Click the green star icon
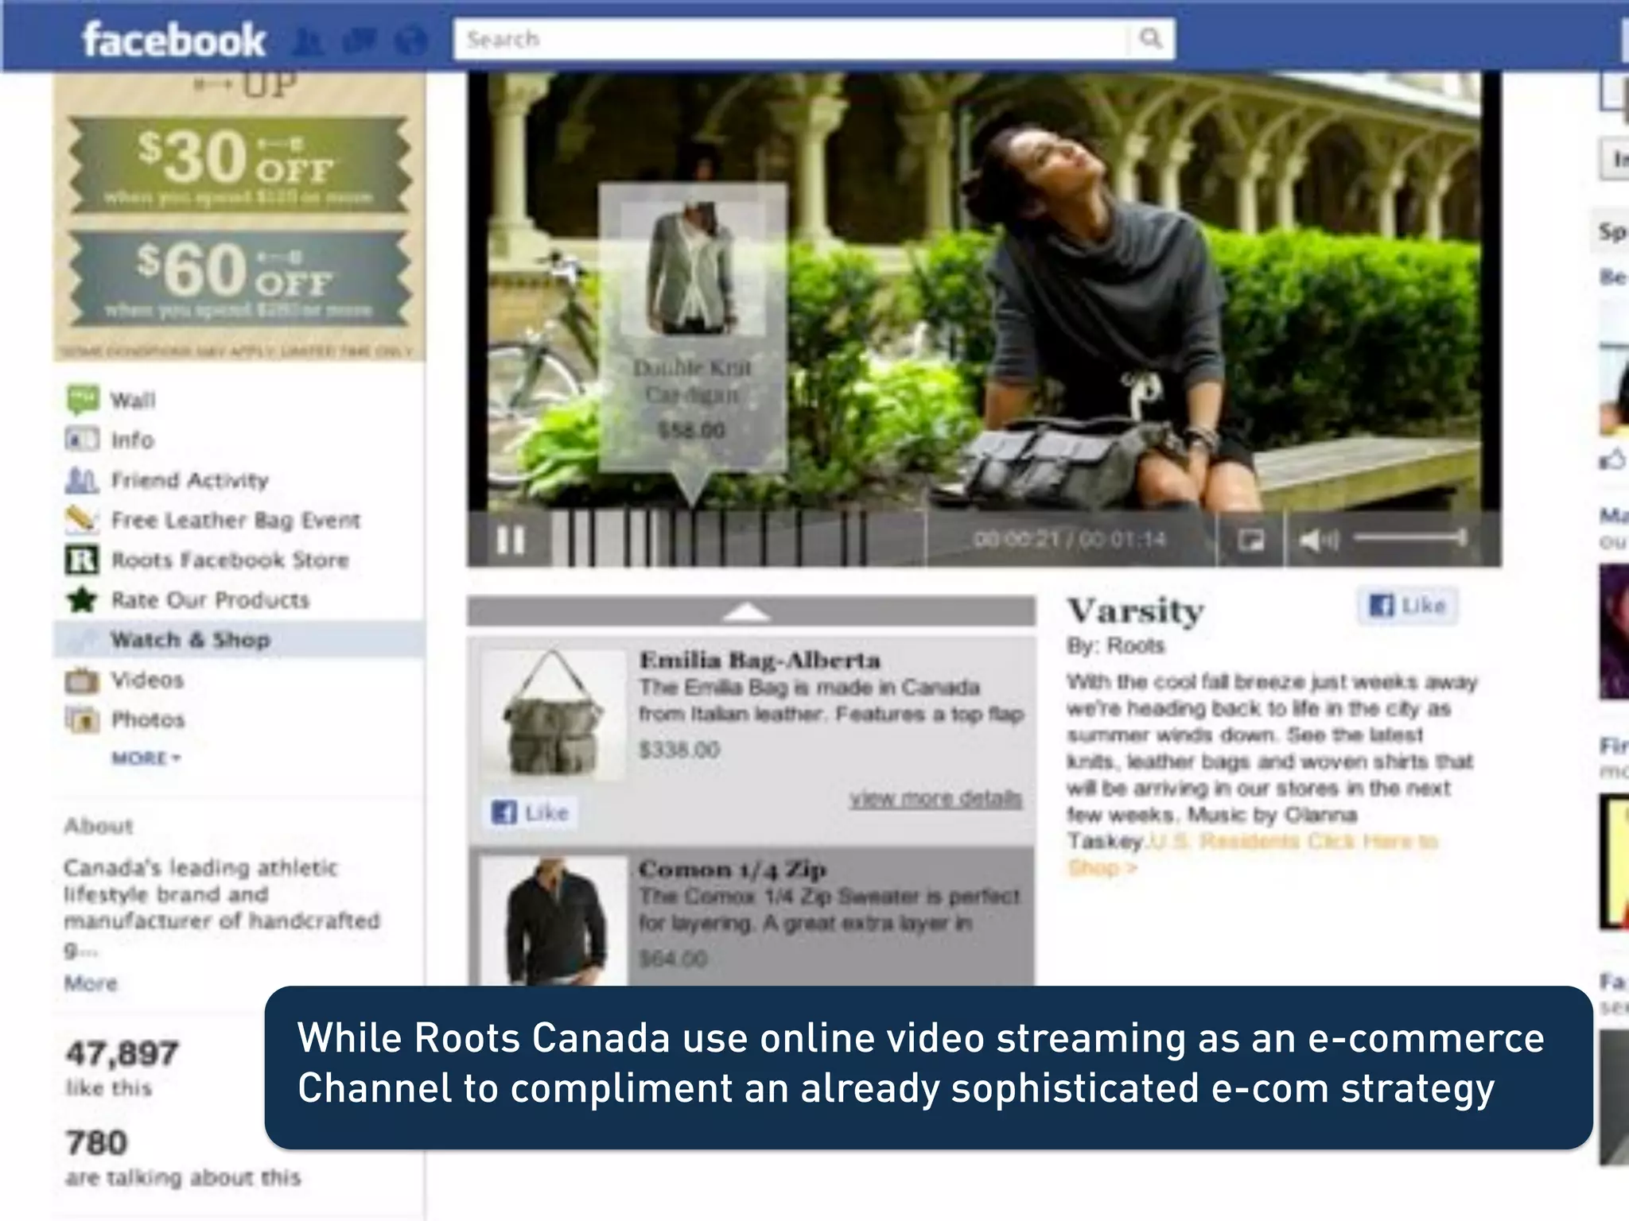 (x=82, y=599)
